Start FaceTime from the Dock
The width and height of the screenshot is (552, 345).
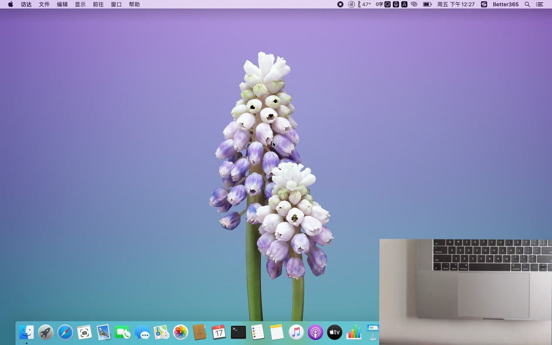pyautogui.click(x=123, y=332)
